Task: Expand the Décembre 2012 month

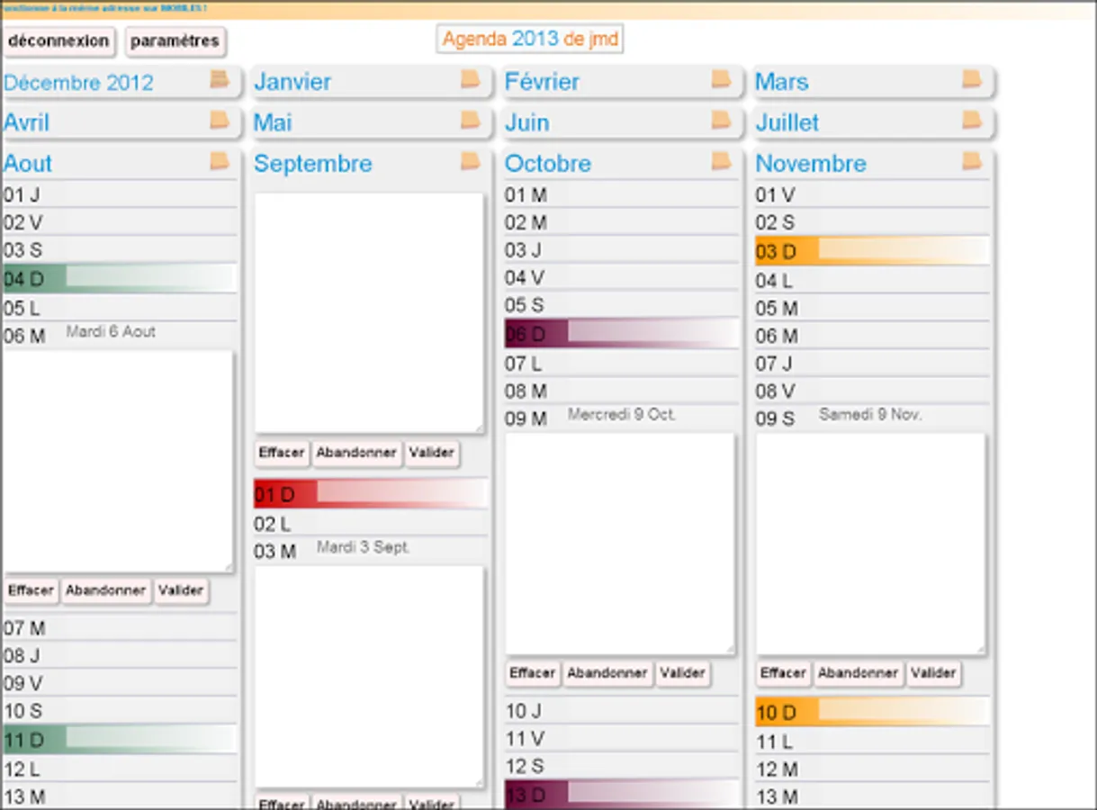Action: click(78, 83)
